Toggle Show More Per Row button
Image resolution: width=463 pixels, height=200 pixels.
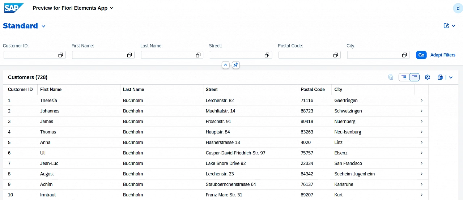(404, 77)
